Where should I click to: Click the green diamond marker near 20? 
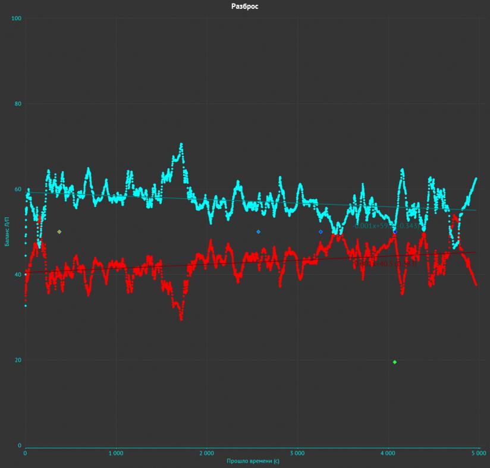tap(395, 362)
